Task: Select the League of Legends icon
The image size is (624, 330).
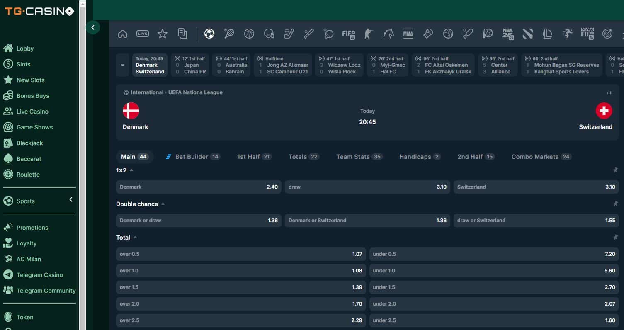Action: pyautogui.click(x=548, y=34)
